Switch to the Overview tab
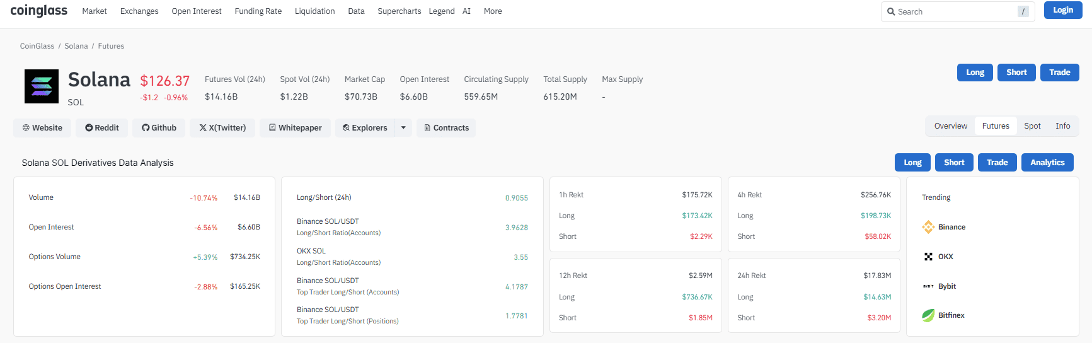1092x343 pixels. 950,126
